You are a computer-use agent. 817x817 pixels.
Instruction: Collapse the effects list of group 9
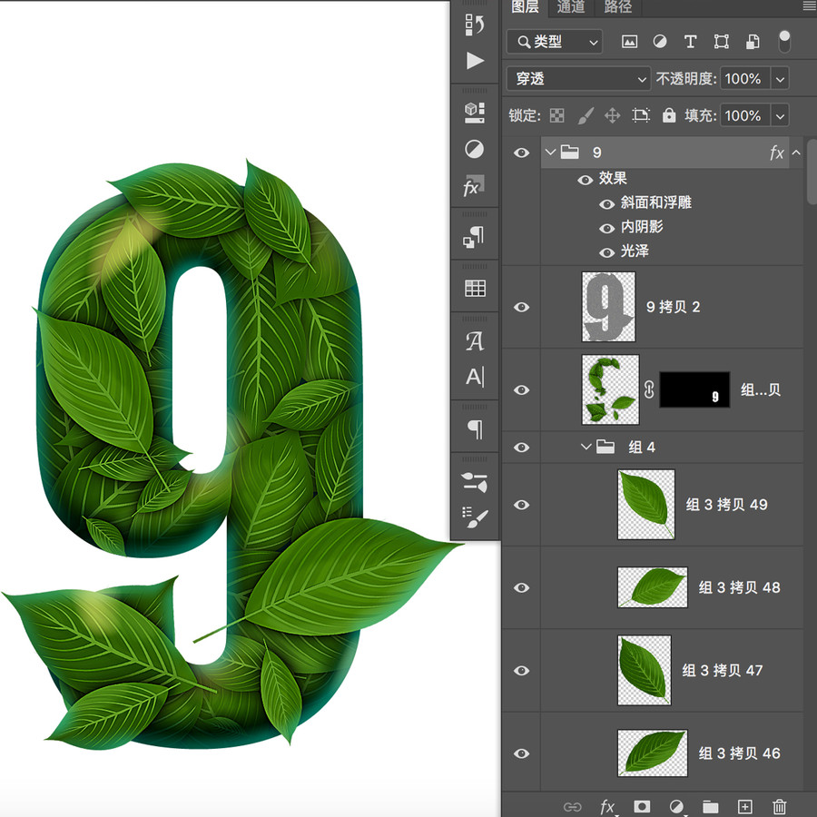pyautogui.click(x=796, y=153)
